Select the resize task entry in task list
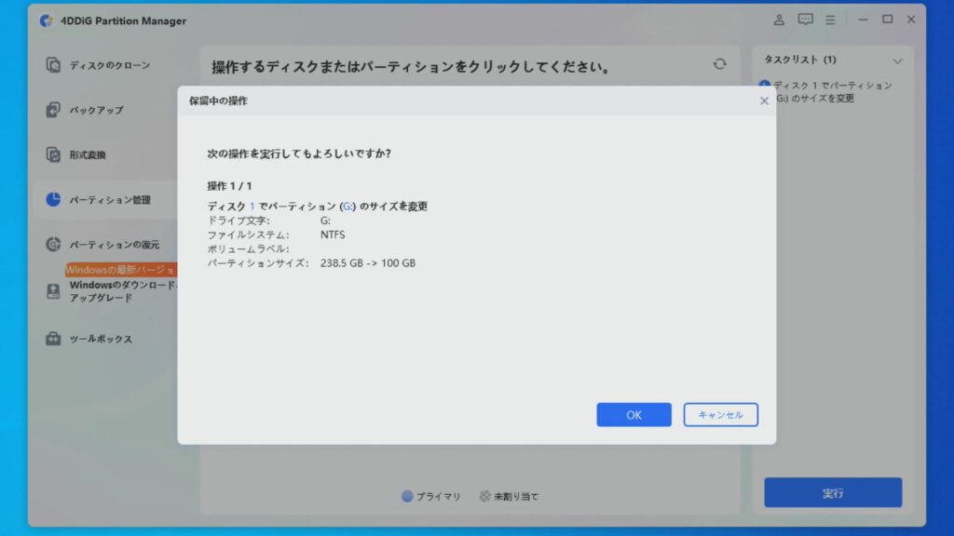 827,92
